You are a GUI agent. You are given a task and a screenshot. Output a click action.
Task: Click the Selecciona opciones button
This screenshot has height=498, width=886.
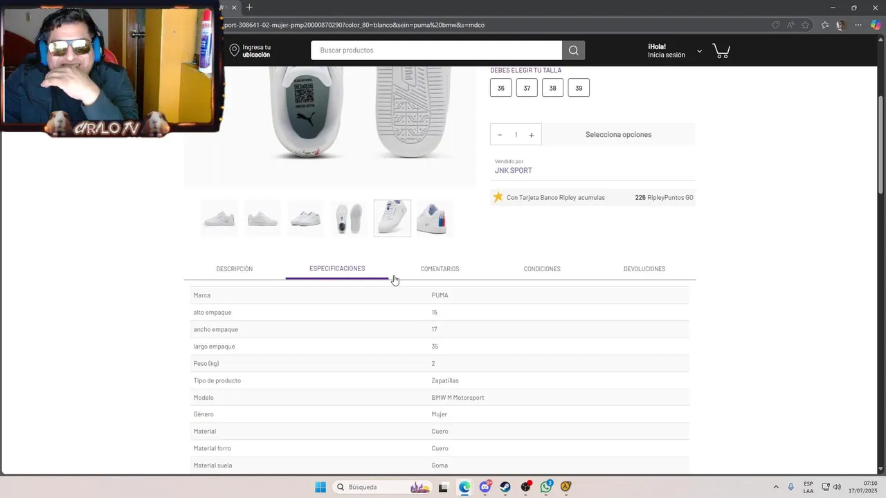618,134
